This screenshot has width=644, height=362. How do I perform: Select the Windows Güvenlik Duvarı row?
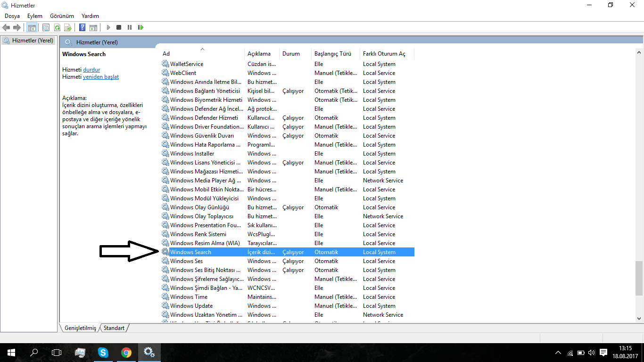(x=288, y=136)
